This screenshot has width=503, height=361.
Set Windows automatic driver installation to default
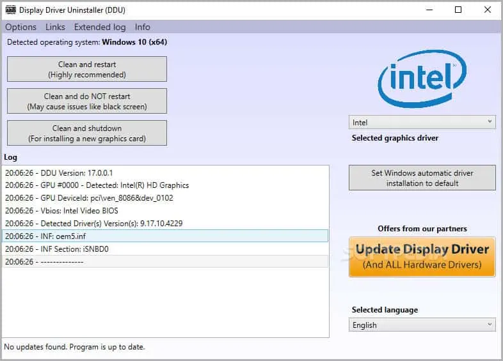click(422, 178)
